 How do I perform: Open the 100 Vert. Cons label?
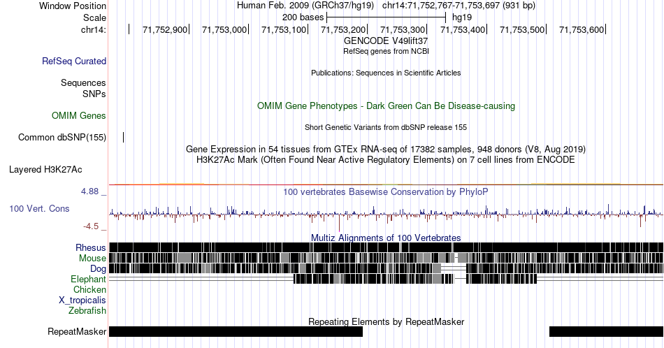click(39, 208)
